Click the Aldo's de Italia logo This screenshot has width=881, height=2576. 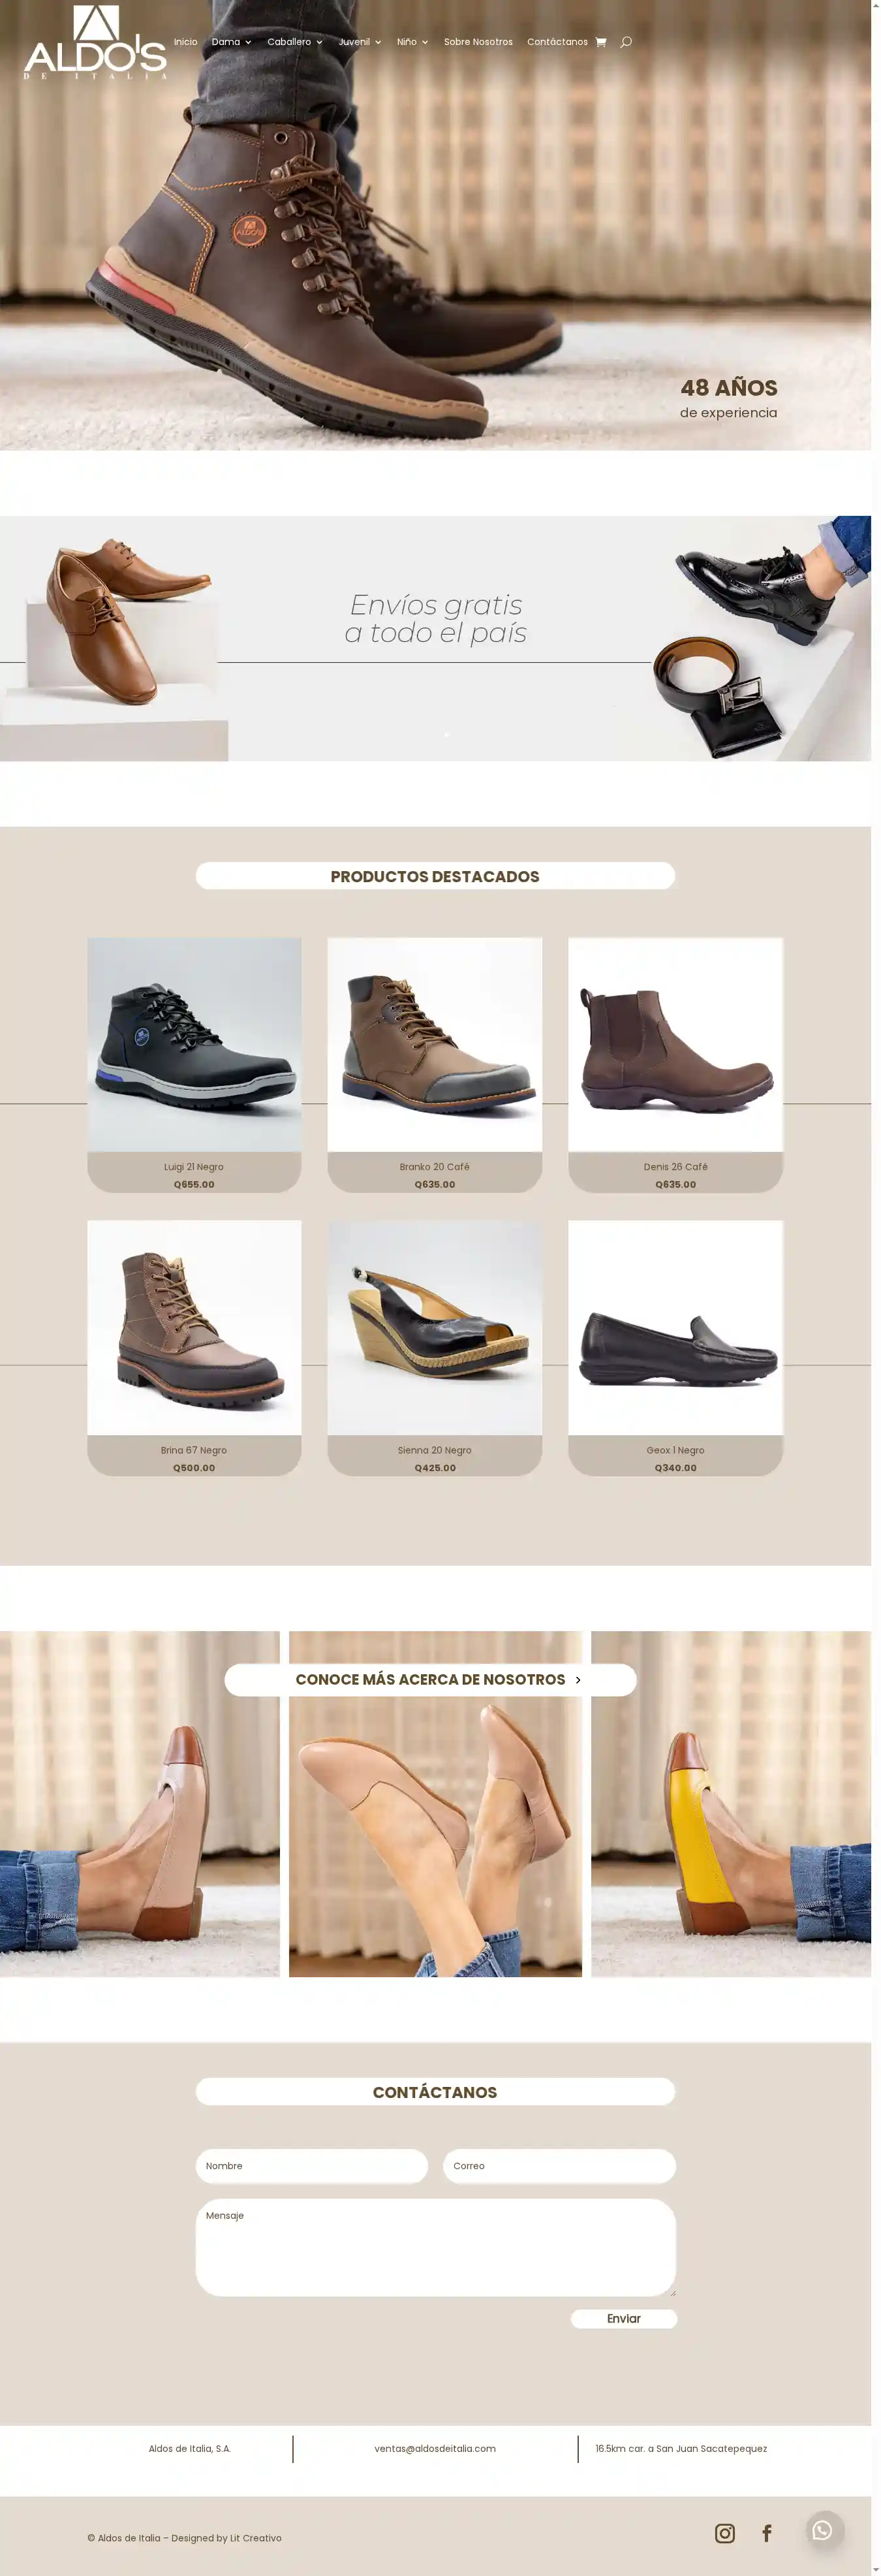pyautogui.click(x=96, y=42)
